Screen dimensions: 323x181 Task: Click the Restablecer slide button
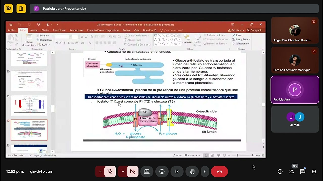tap(44, 40)
